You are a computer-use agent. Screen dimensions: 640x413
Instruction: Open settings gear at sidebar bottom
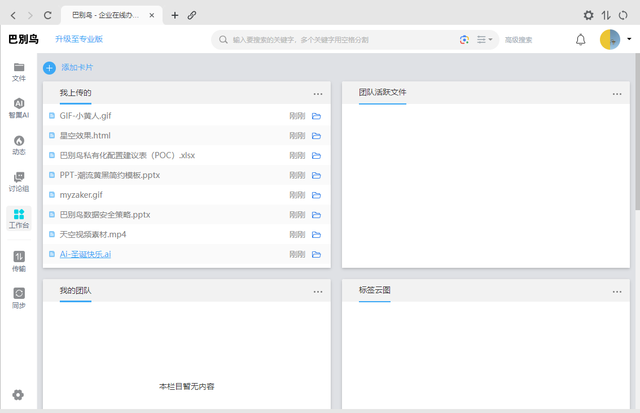tap(18, 394)
